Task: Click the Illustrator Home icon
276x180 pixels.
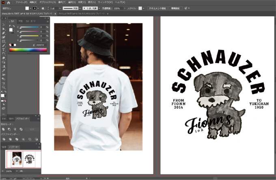Action: 9,2
